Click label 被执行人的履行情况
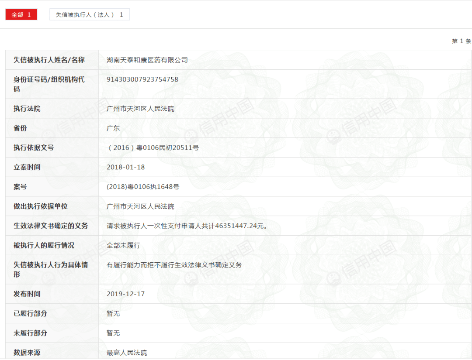The image size is (472, 360). 44,245
